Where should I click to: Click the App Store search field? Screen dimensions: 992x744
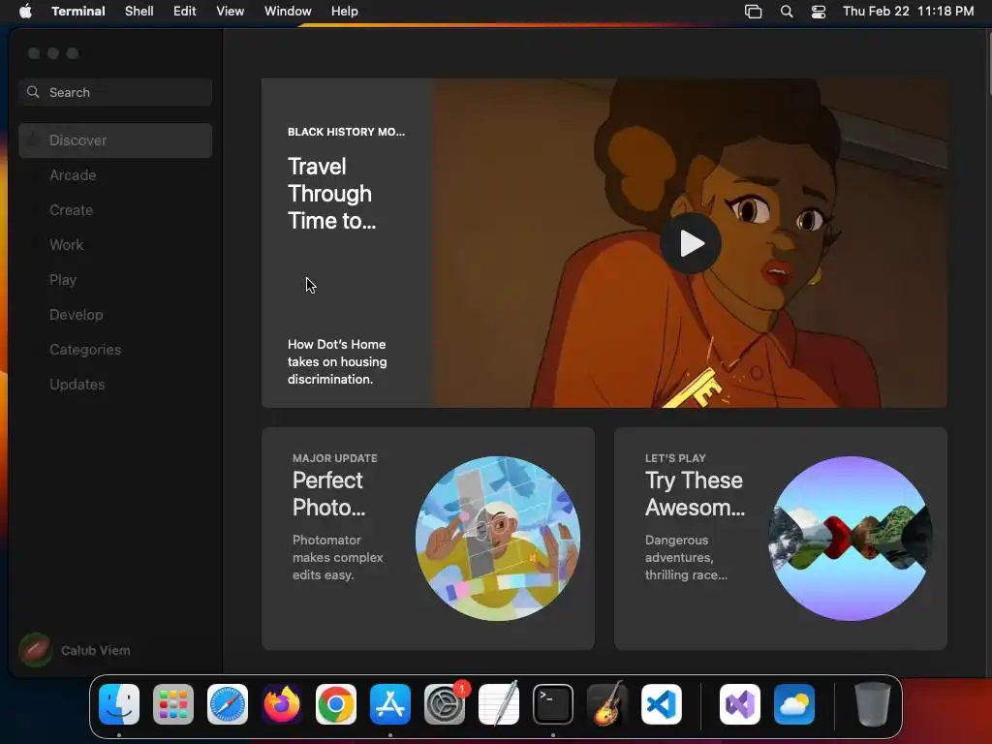(x=115, y=92)
